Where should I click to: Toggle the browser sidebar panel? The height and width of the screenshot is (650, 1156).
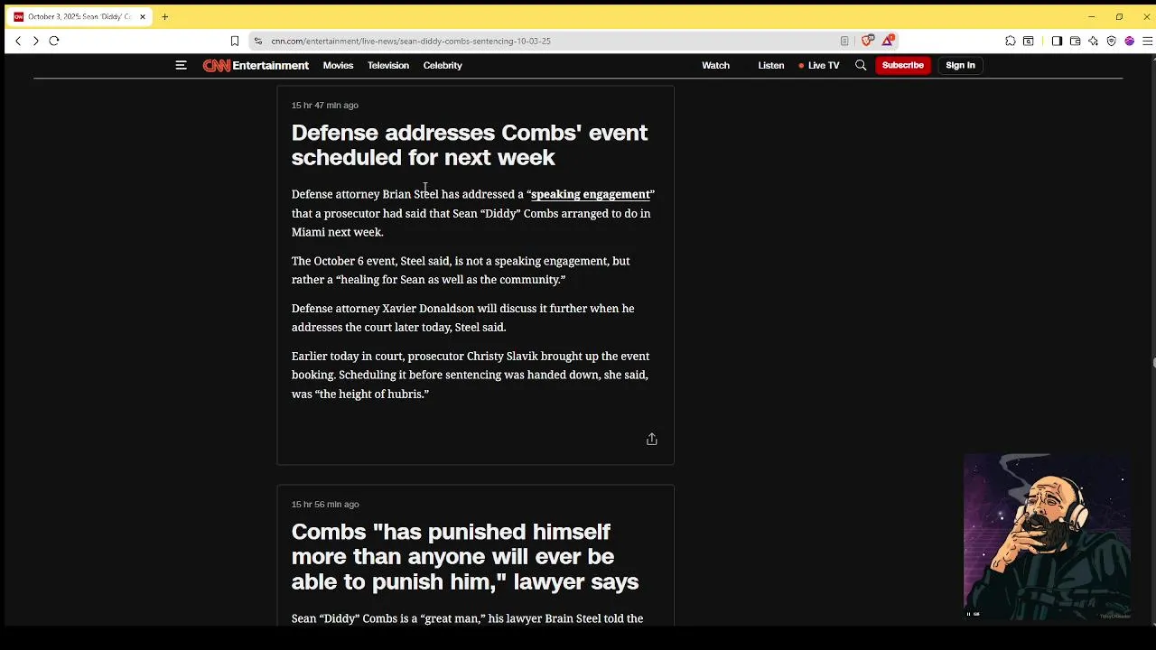[1057, 41]
